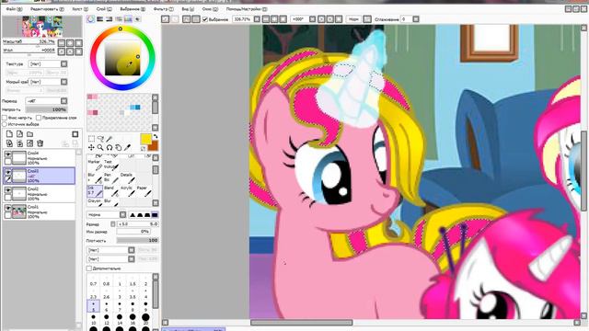Choose the Blend brush
Image resolution: width=589 pixels, height=331 pixels.
point(110,190)
